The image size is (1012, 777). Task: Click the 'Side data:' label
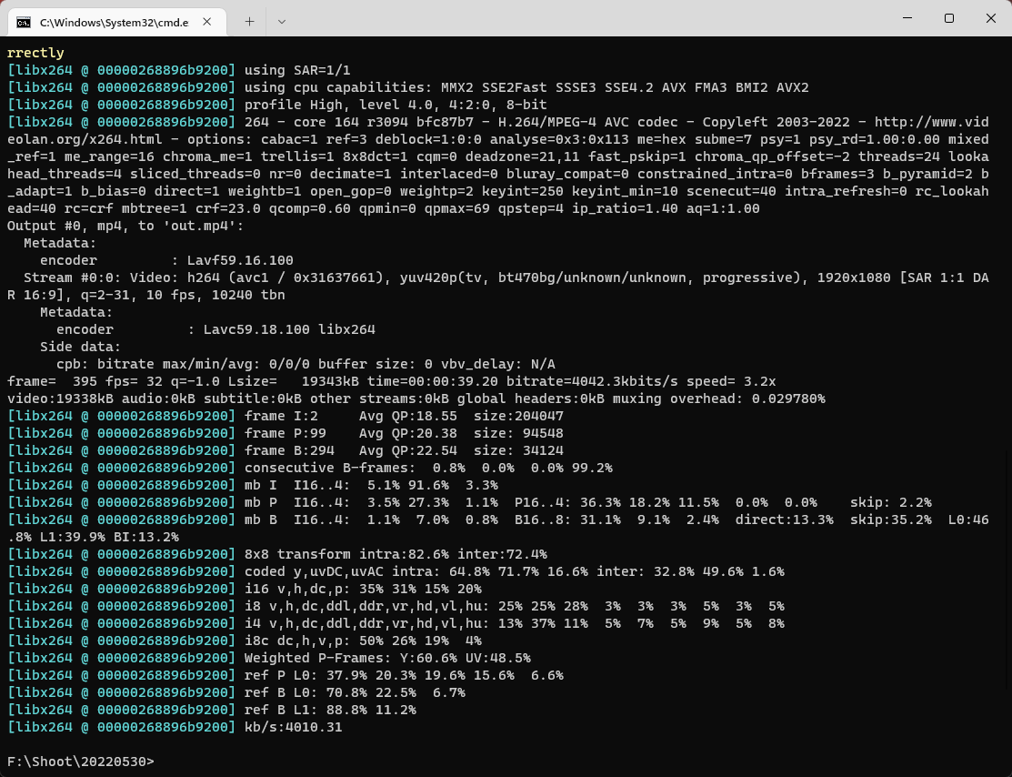pos(81,347)
